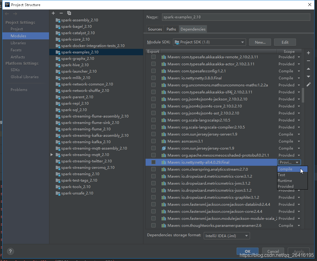Click the spark-hive_2.10 module folder icon
Viewport: 317px width, 261px height.
[58, 65]
